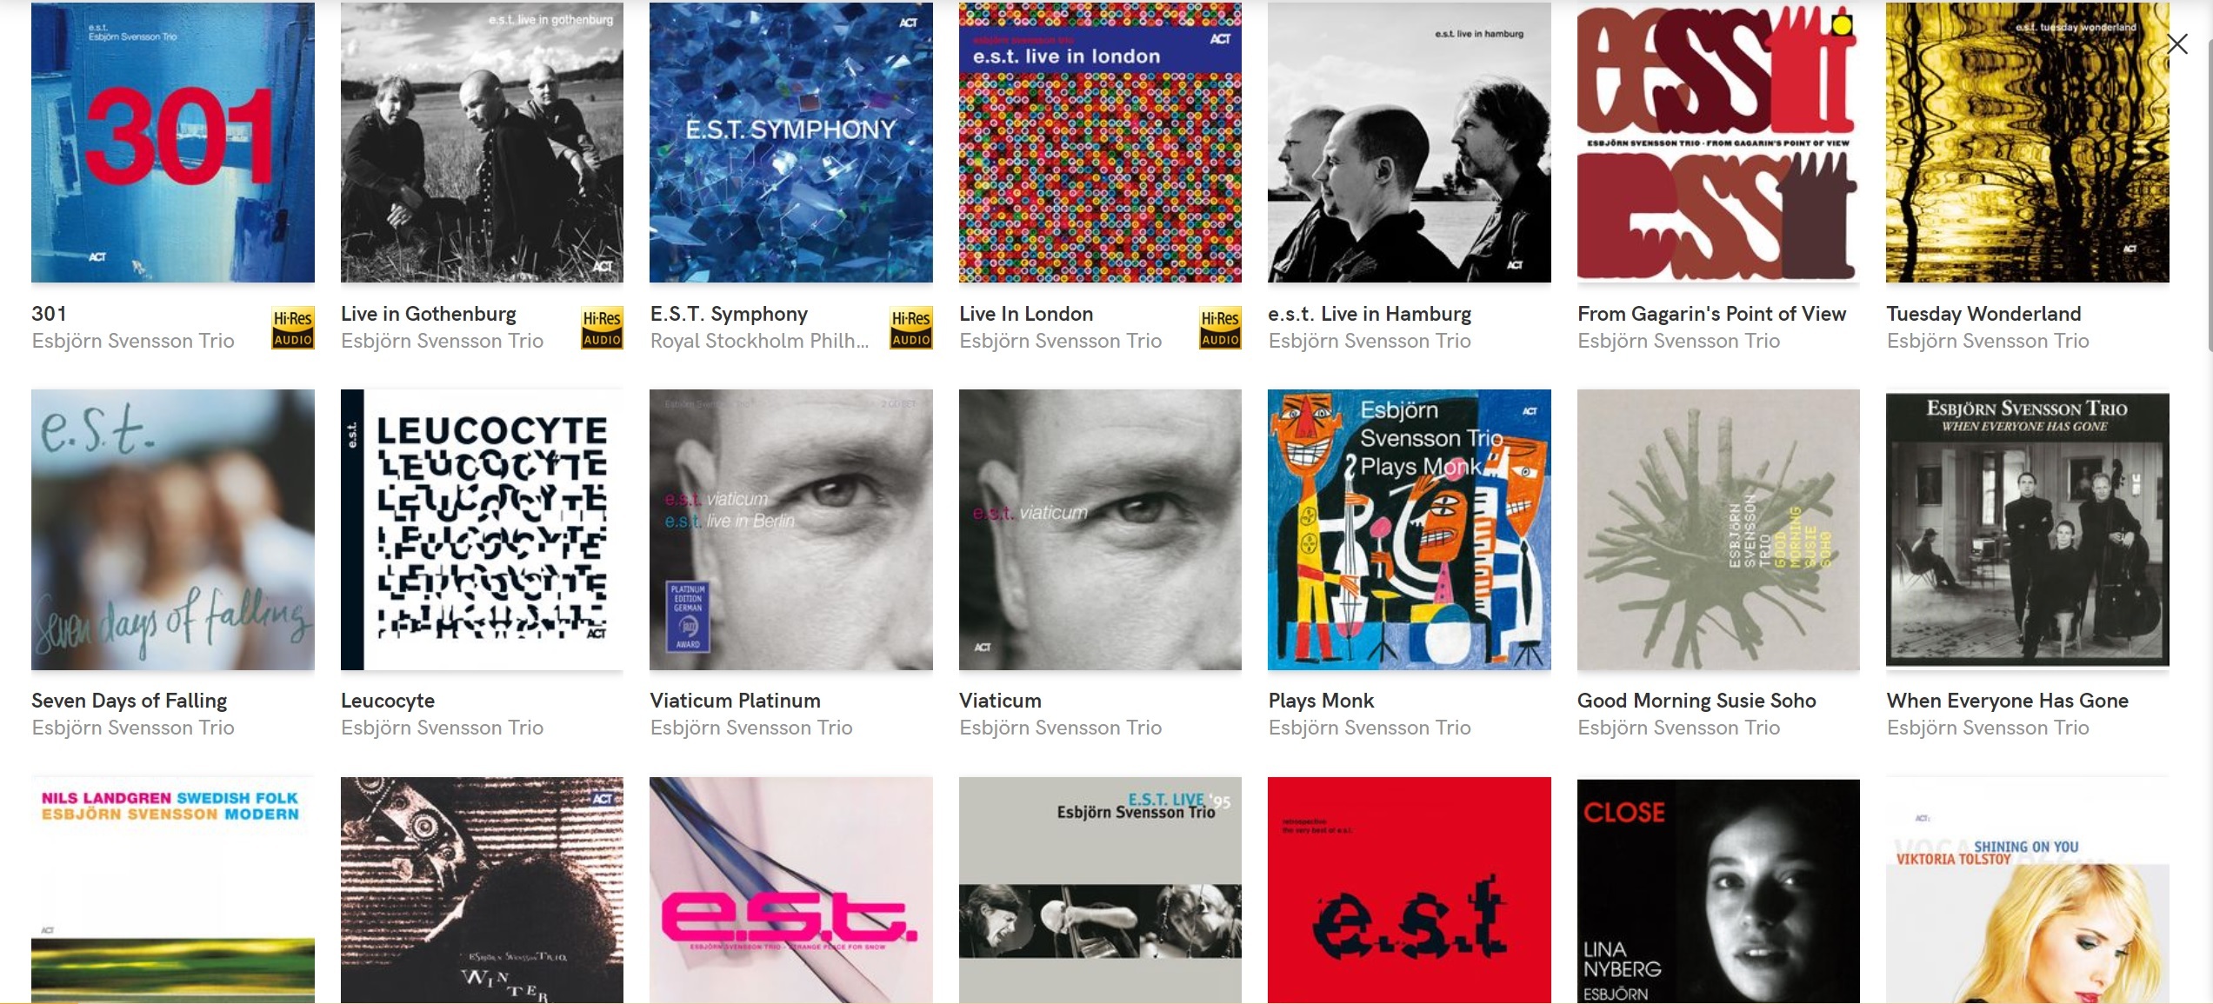This screenshot has width=2213, height=1004.
Task: Click Hi-Res Audio badge next to Live in Gothenburg
Action: pyautogui.click(x=602, y=329)
